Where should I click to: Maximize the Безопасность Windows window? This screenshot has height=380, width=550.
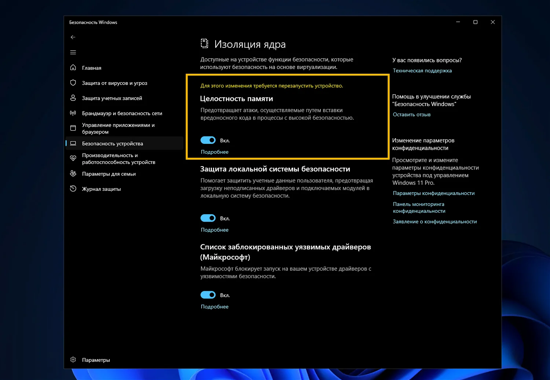click(475, 22)
